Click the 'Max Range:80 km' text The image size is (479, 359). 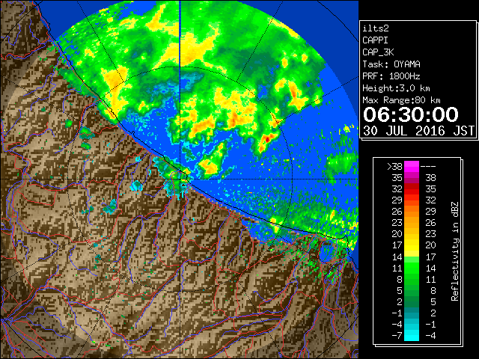point(401,100)
